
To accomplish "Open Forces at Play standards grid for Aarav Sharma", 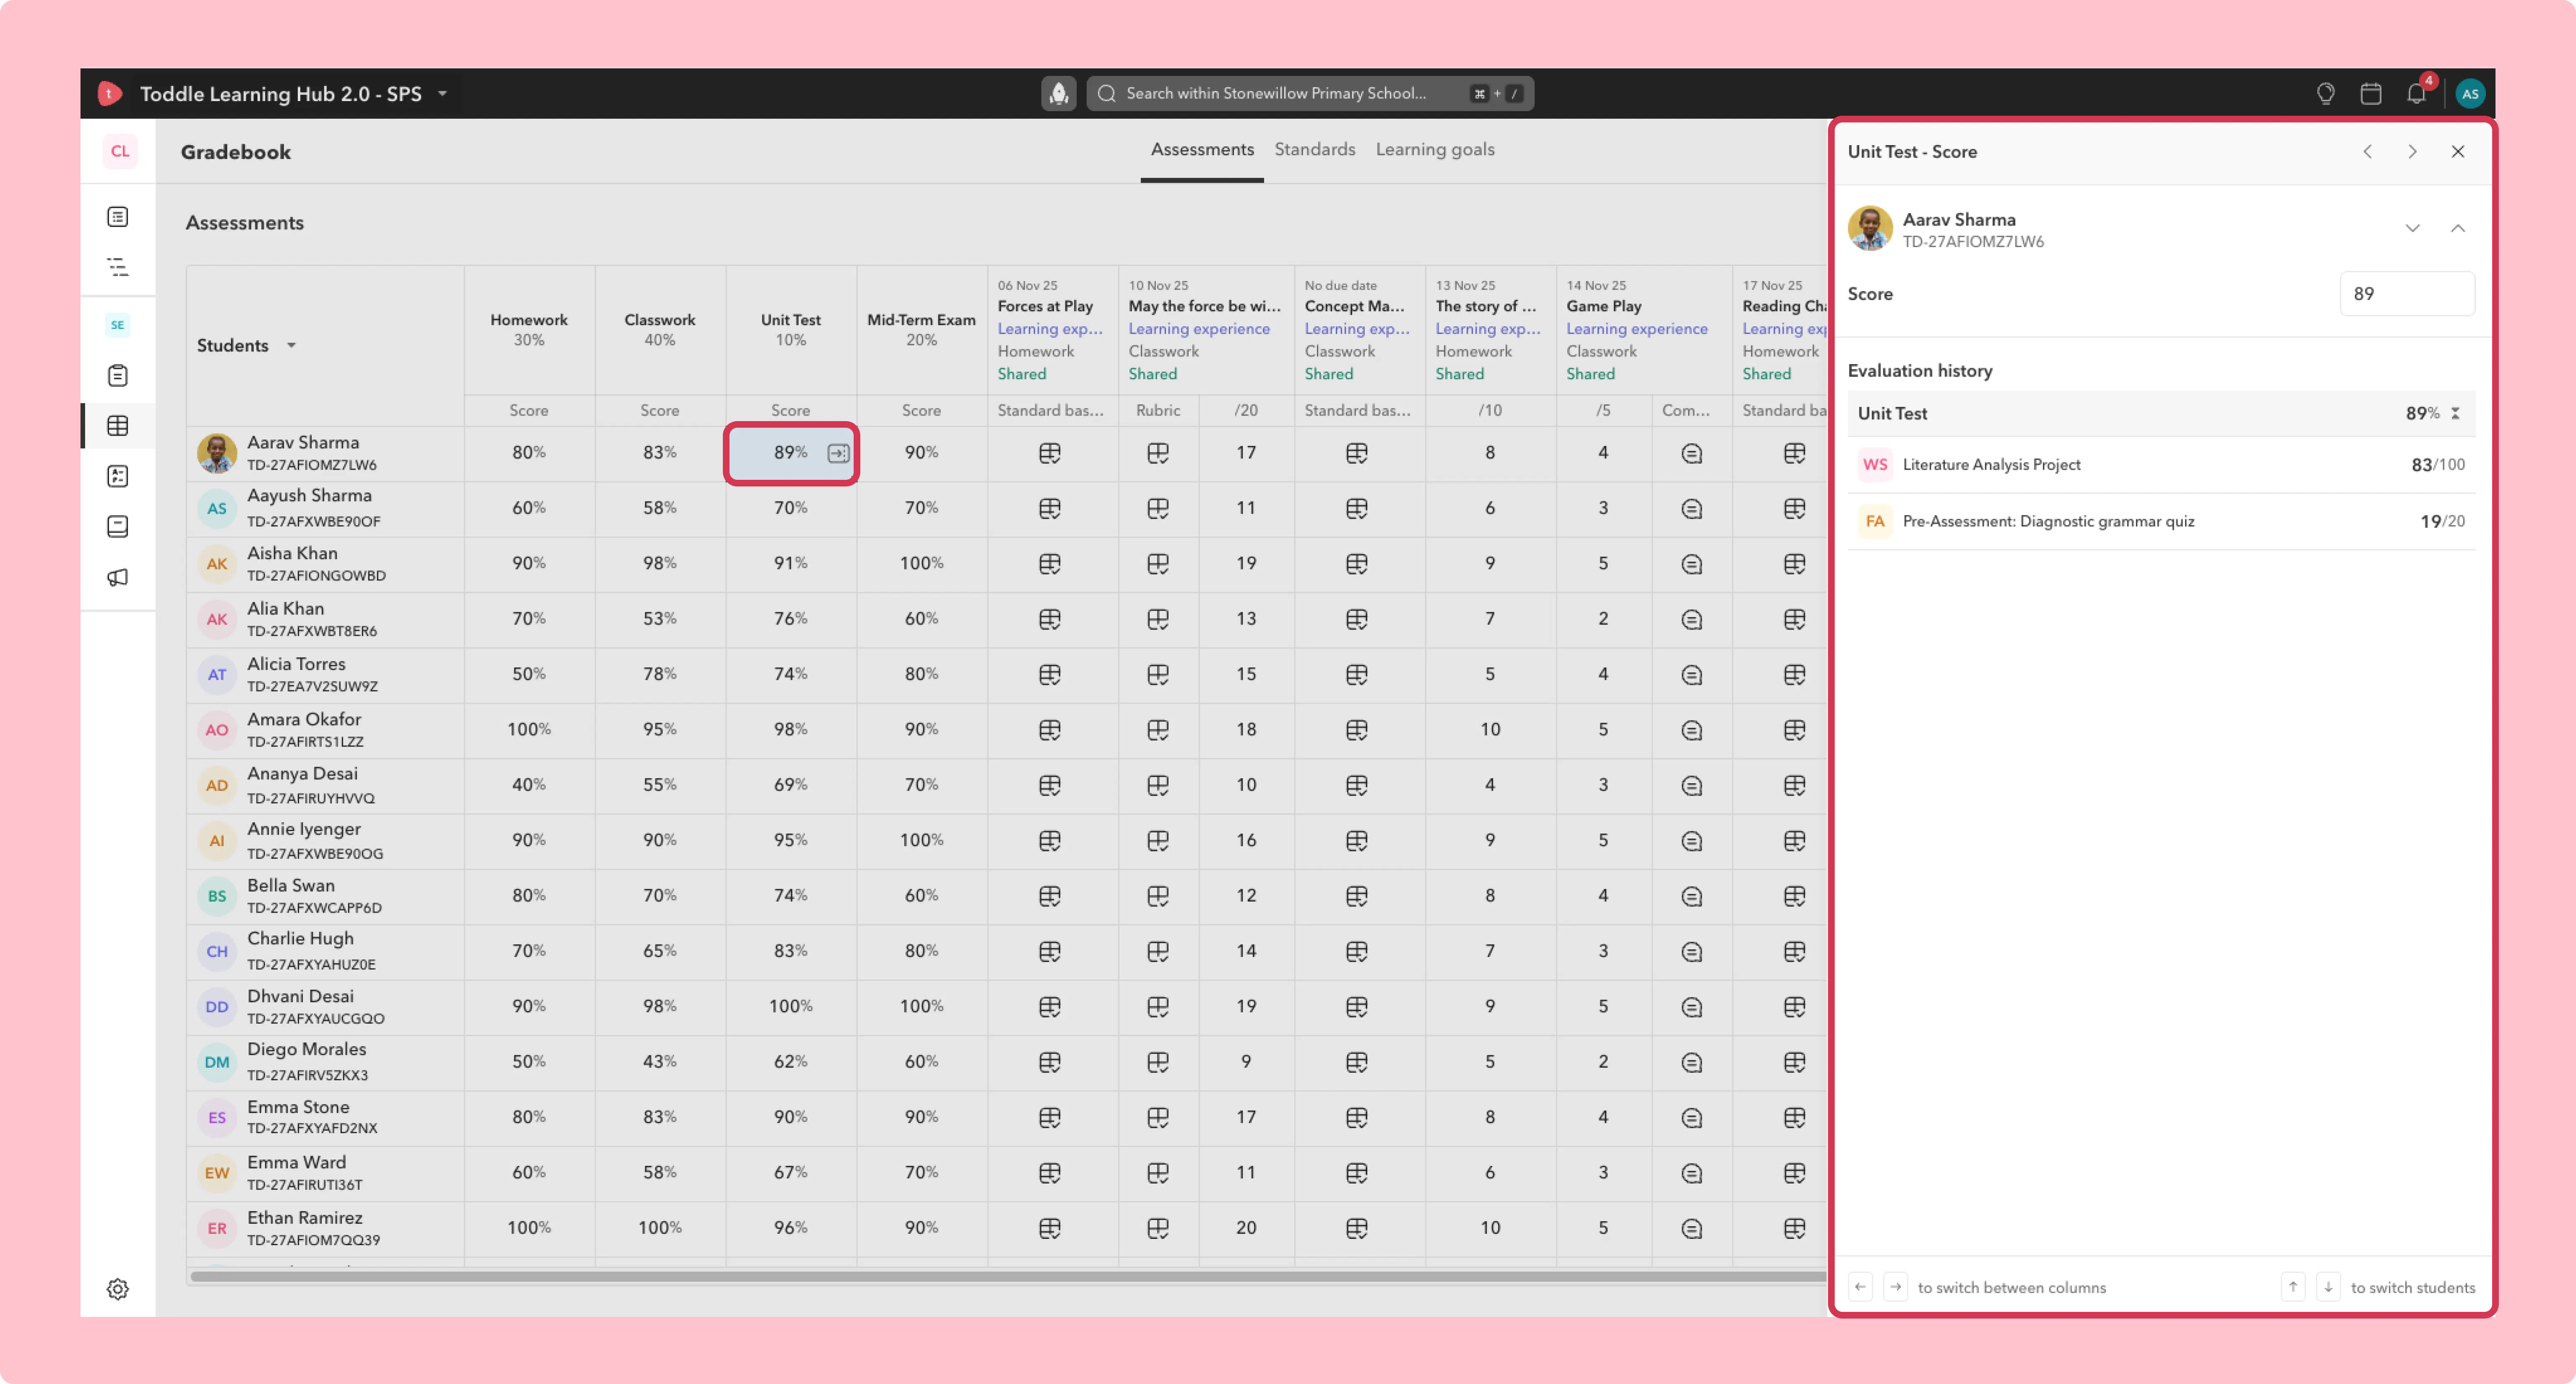I will (x=1049, y=454).
